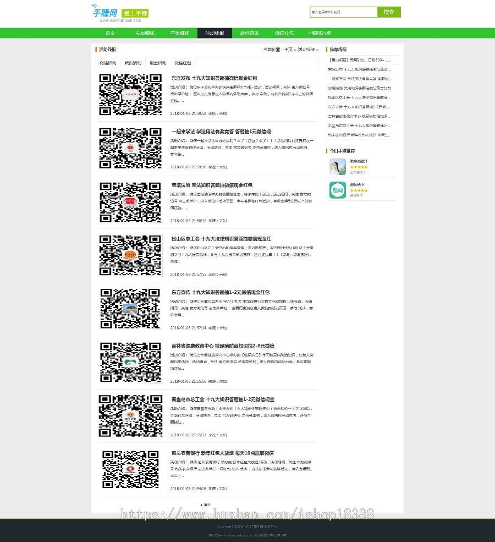The width and height of the screenshot is (495, 542).
Task: Click timestamp 2018-01-08 21:59:52 under 东汪发布
Action: (188, 113)
